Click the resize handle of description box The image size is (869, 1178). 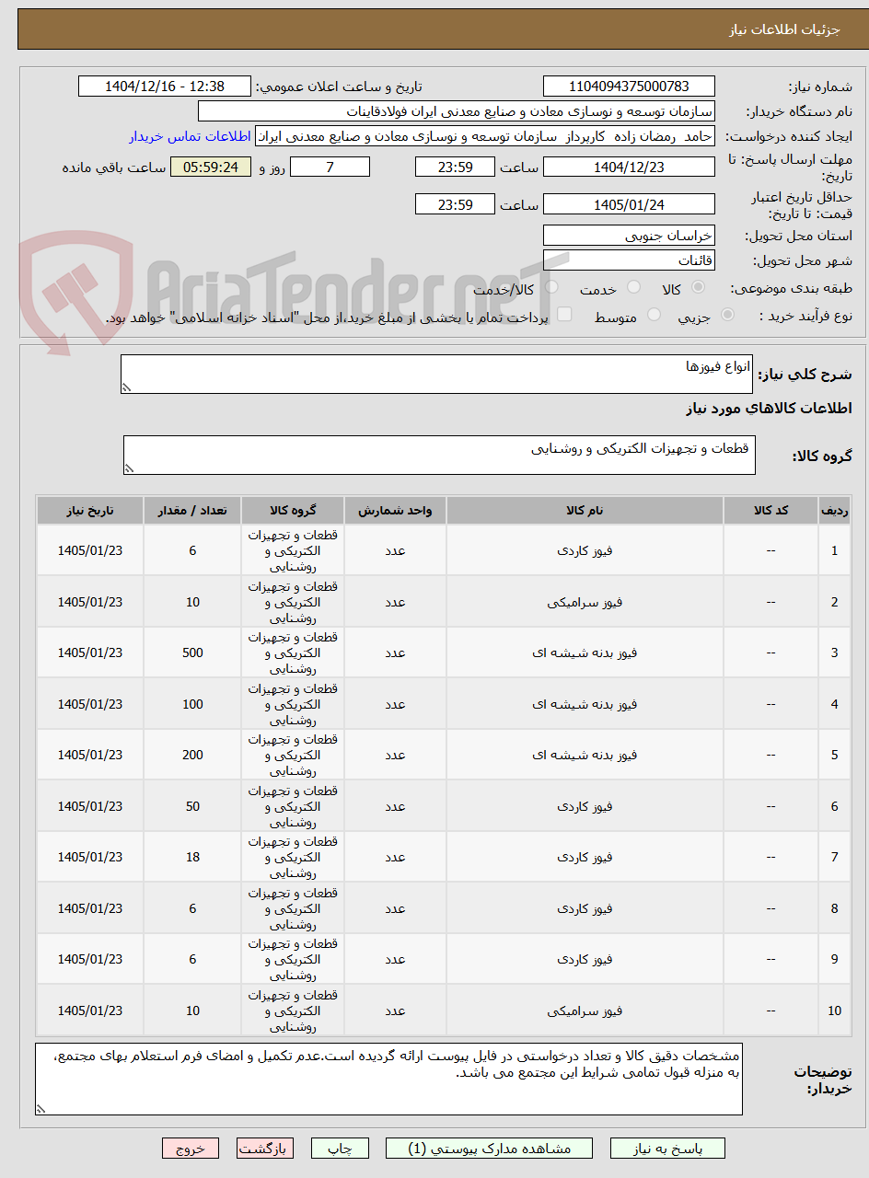click(x=127, y=388)
